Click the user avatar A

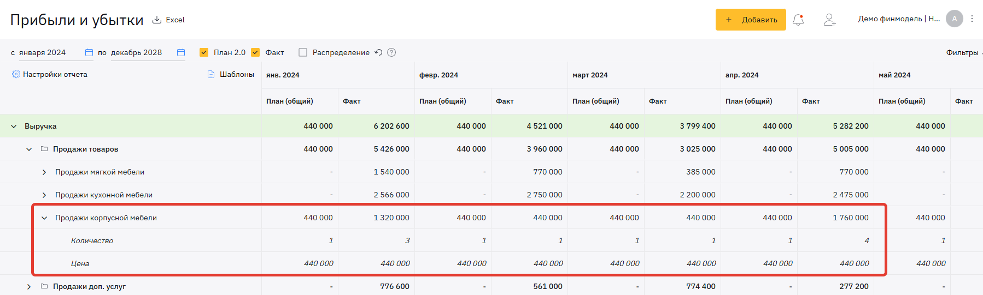955,19
